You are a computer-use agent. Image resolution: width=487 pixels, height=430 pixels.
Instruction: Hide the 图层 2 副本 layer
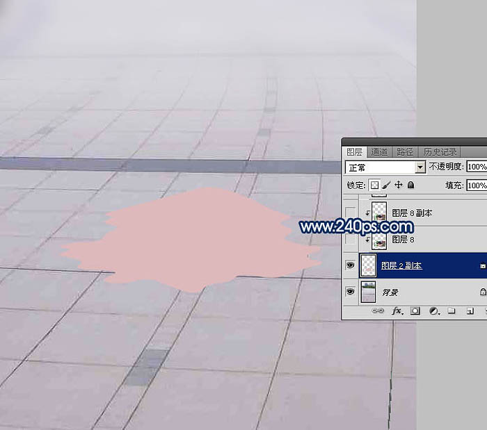351,265
